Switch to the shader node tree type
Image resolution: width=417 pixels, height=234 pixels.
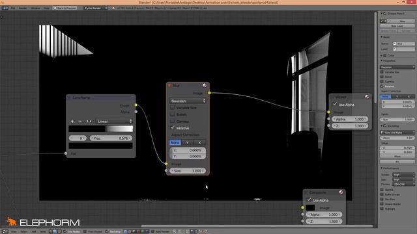(51, 231)
